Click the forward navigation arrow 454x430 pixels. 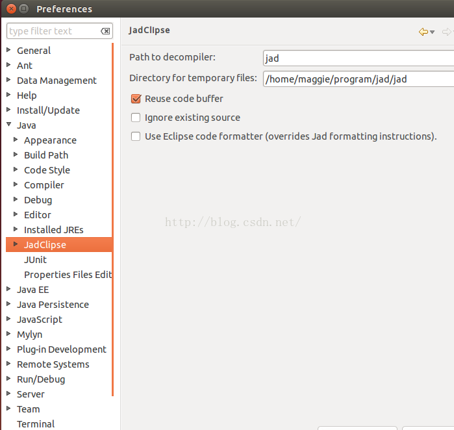(x=447, y=32)
